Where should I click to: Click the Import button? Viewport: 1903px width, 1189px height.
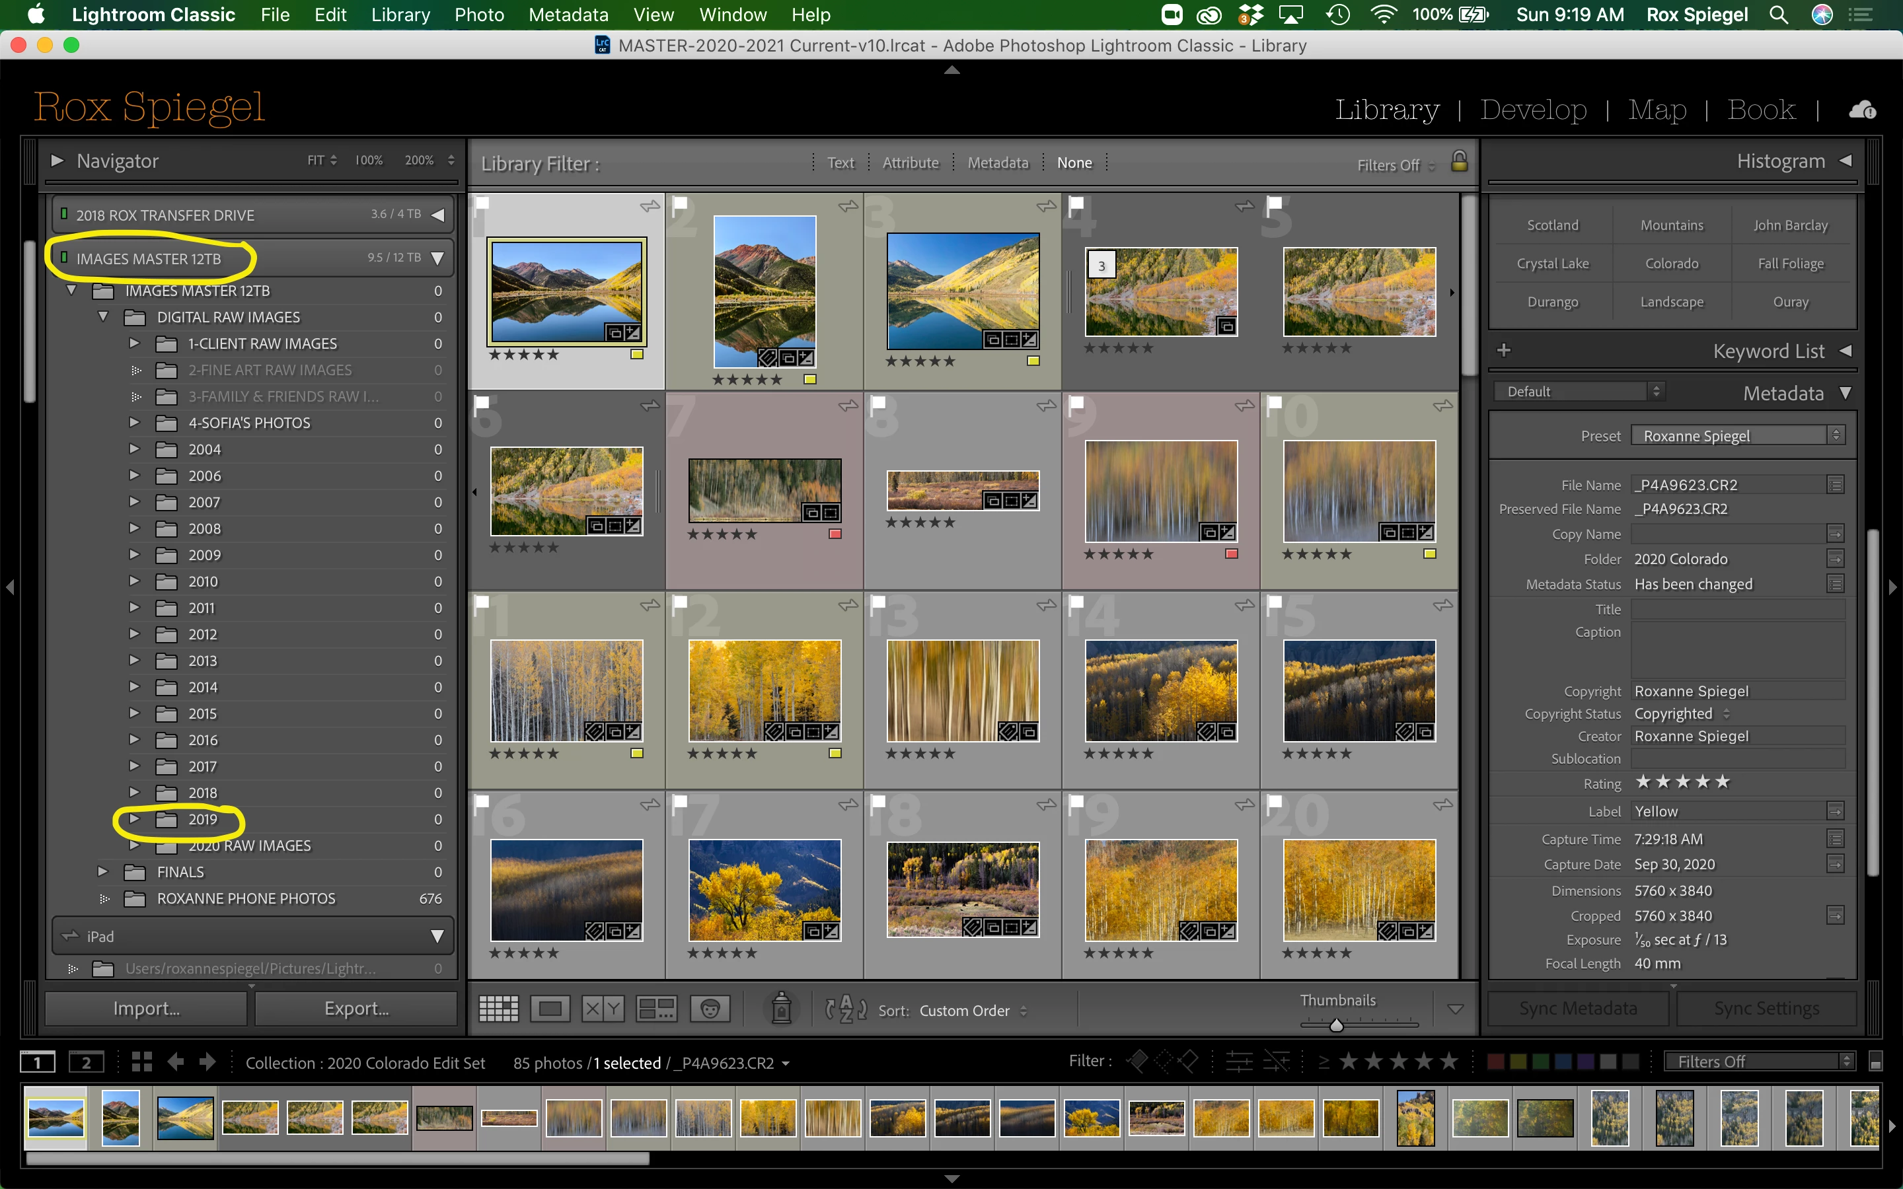146,1008
